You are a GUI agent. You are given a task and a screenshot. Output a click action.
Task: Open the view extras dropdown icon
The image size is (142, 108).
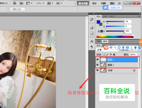pyautogui.click(x=29, y=3)
